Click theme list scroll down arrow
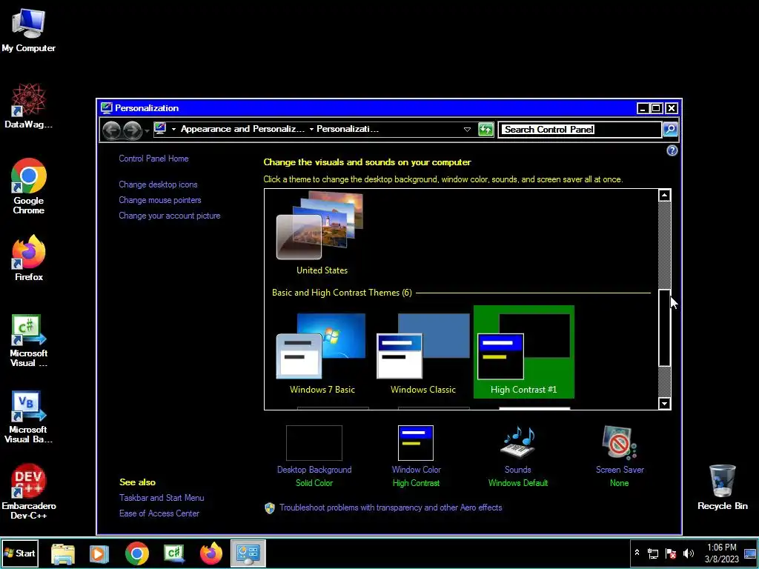Screen dimensions: 759x569 pos(665,404)
